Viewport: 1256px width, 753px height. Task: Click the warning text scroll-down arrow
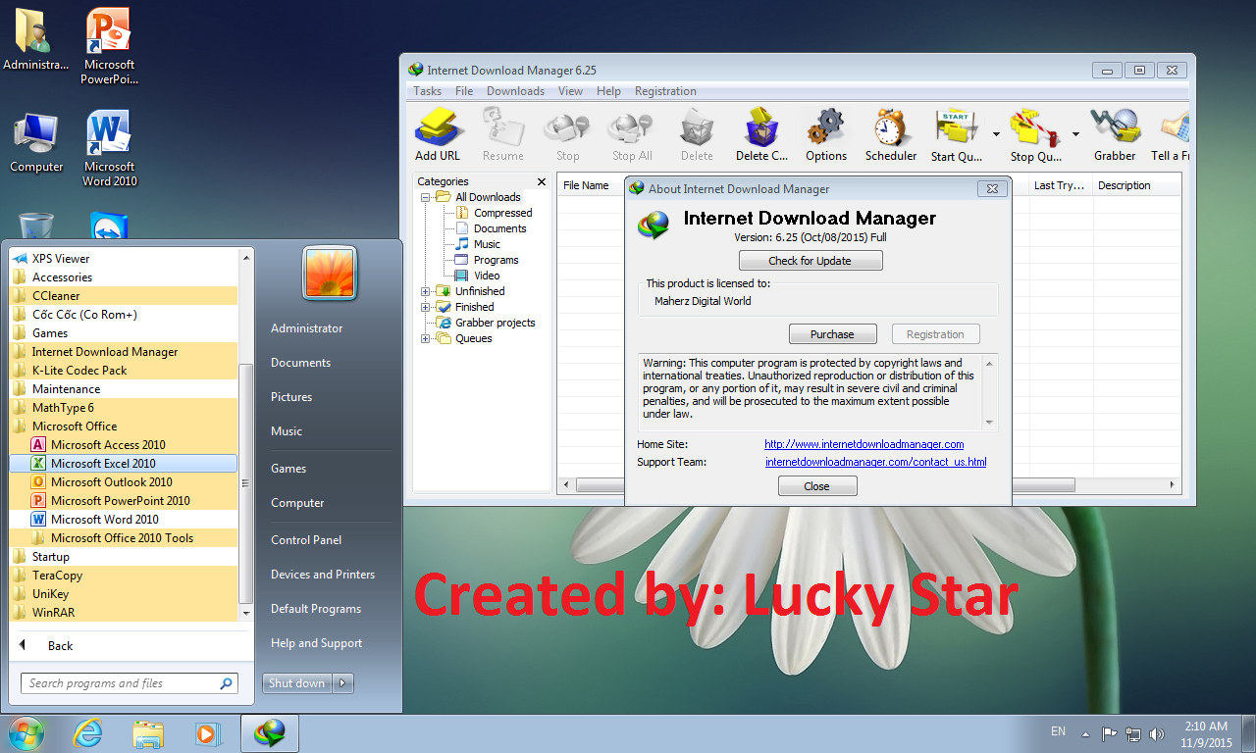[989, 422]
